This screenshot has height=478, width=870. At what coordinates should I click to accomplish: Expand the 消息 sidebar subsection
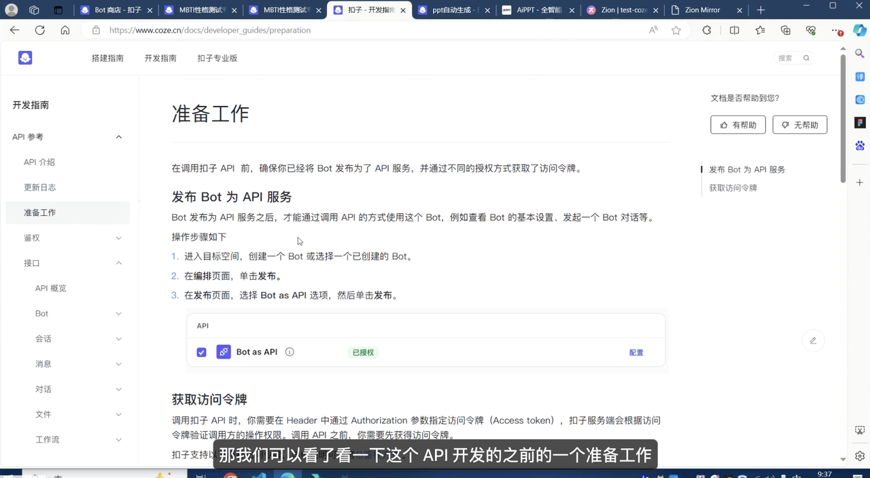[x=119, y=364]
